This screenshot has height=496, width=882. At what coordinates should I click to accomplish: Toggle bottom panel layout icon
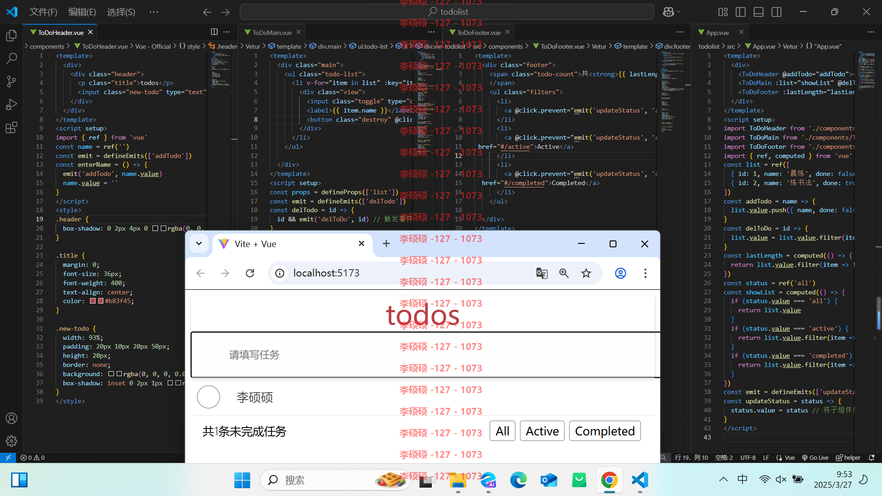tap(758, 12)
